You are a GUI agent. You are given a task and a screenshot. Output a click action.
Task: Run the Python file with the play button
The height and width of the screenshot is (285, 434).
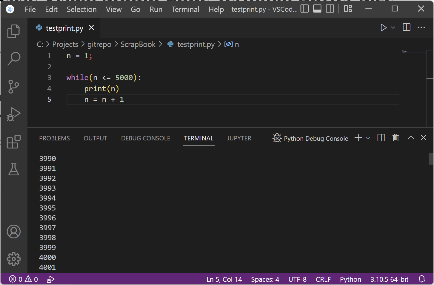click(384, 27)
